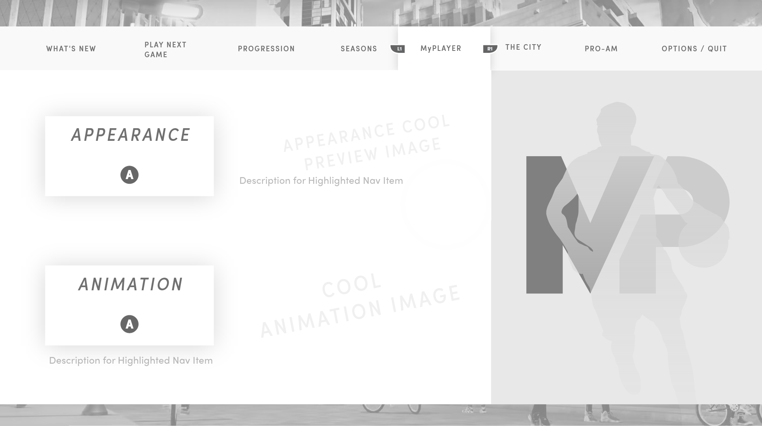Go to the Seasons tab
The height and width of the screenshot is (426, 762).
tap(359, 49)
